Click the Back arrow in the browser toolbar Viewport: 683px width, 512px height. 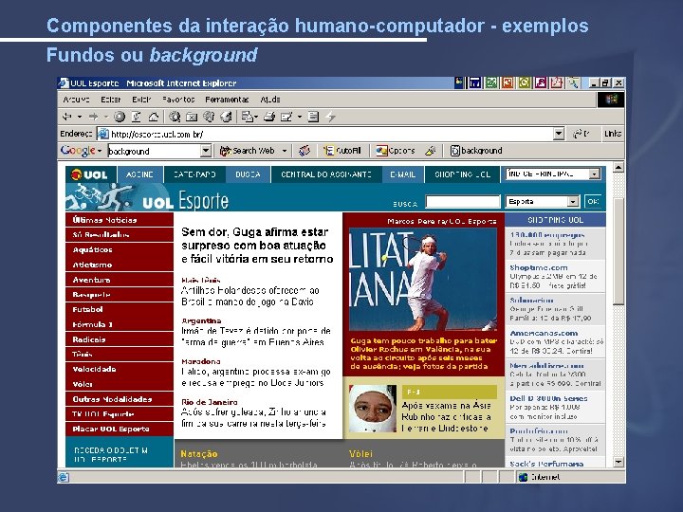pos(67,117)
